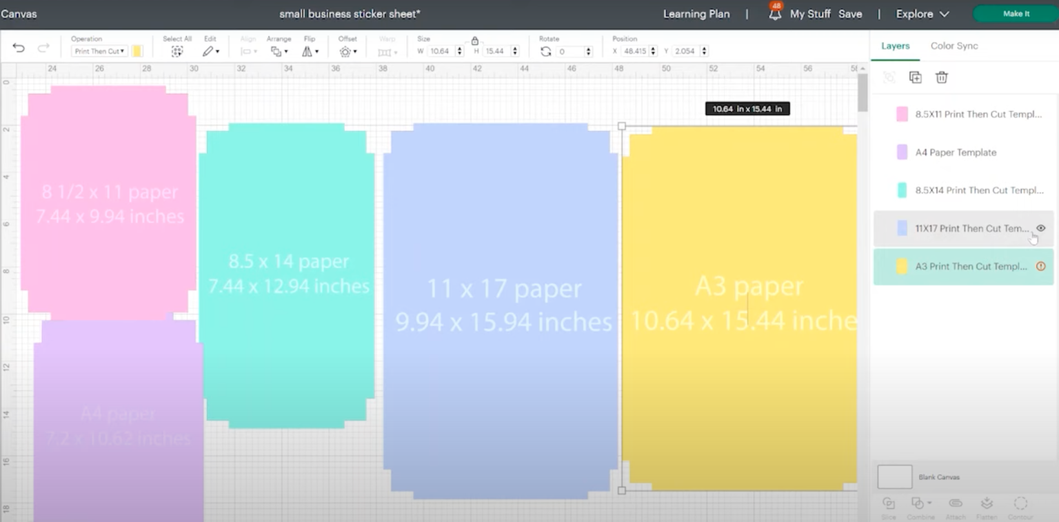This screenshot has width=1059, height=522.
Task: Open the Explore menu
Action: [922, 13]
